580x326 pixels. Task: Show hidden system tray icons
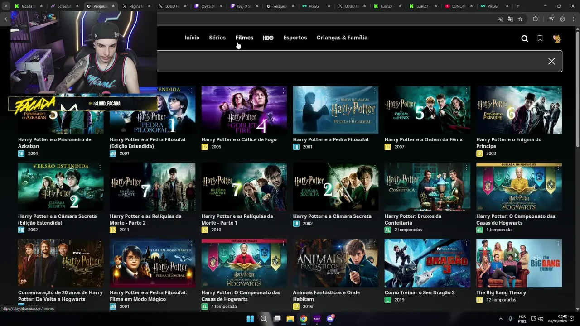[x=501, y=319]
